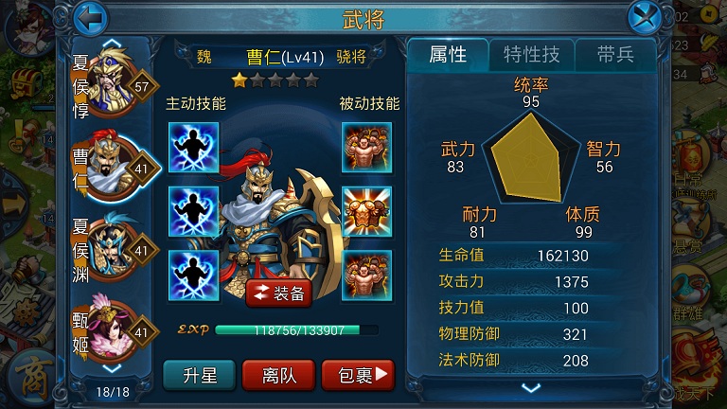Expand general list downward with chevron
This screenshot has width=727, height=409.
(112, 368)
